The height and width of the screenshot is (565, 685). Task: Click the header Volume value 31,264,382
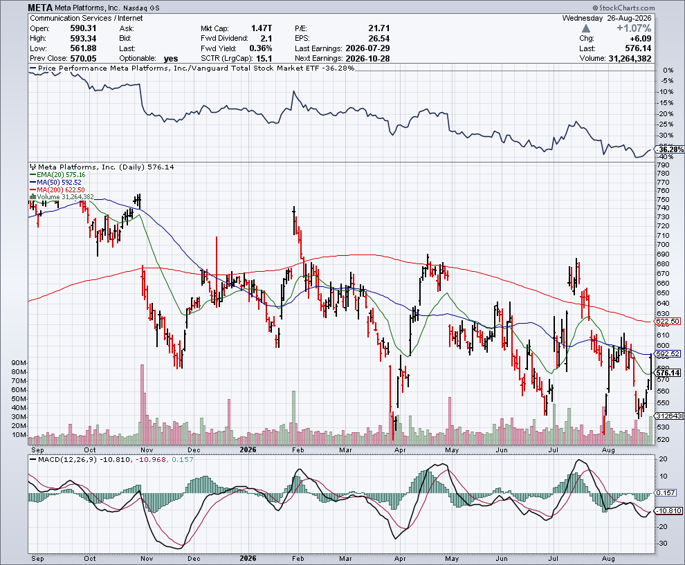630,59
